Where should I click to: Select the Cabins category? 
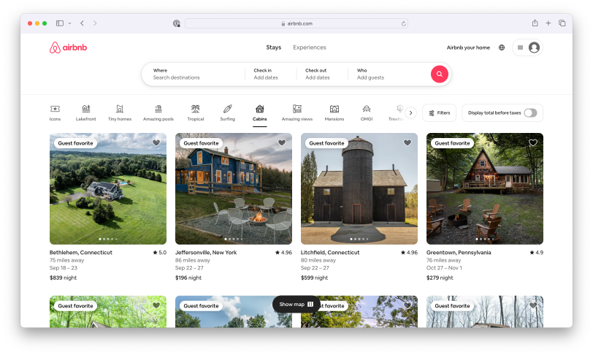[x=260, y=112]
